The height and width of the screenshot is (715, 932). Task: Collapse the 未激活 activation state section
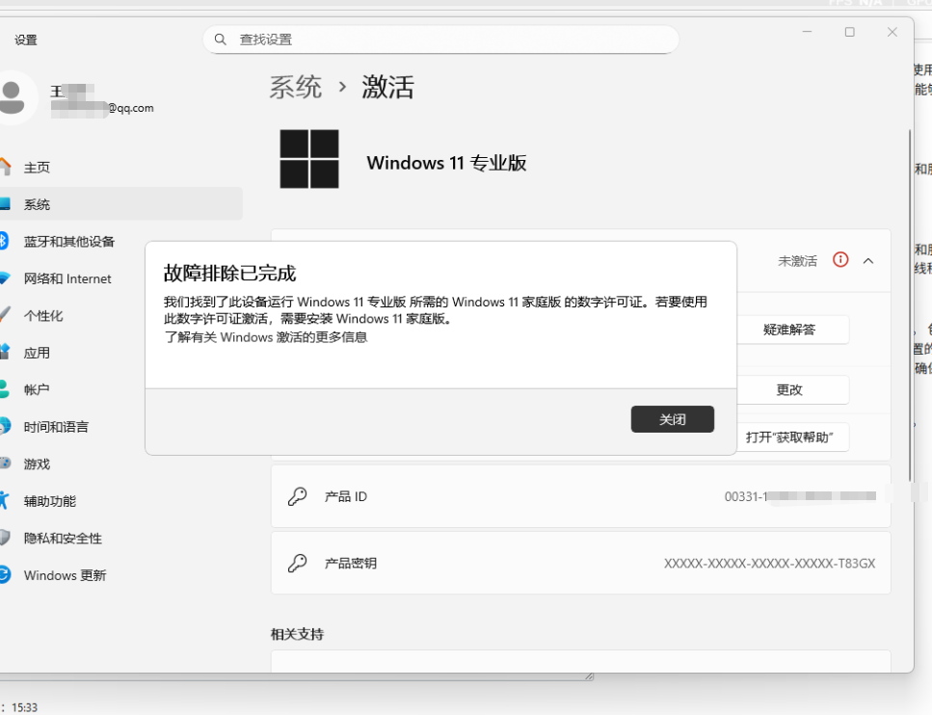(x=867, y=259)
